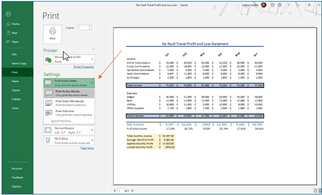Click the Normal Margins icon
The width and height of the screenshot is (322, 195).
click(x=48, y=130)
